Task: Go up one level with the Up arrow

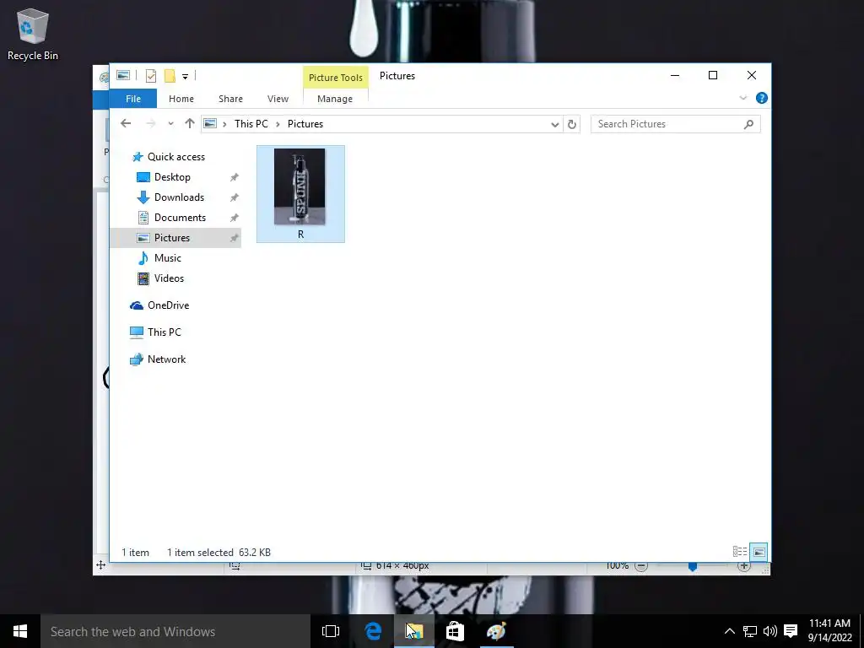Action: point(190,123)
